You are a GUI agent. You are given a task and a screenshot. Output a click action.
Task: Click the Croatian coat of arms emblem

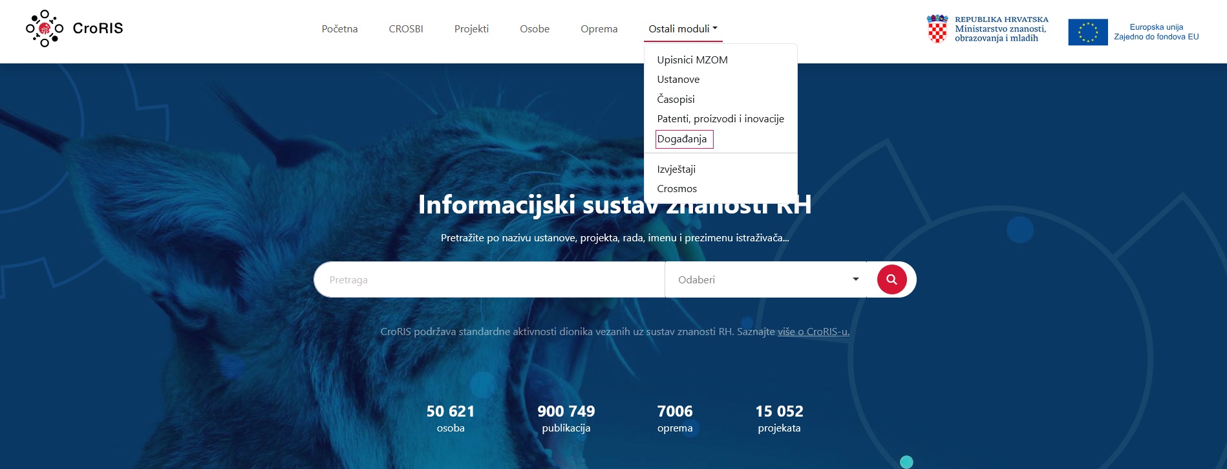937,29
